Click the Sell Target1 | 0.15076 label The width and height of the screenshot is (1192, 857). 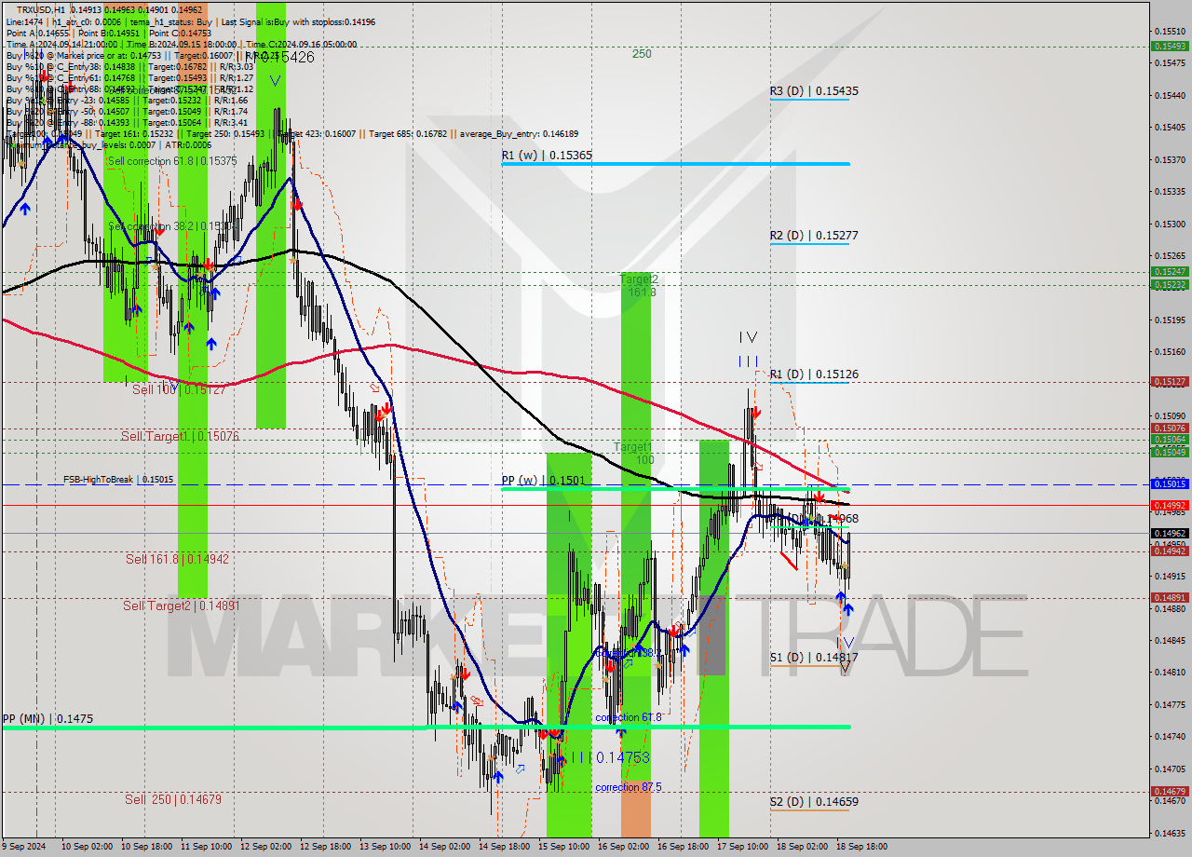181,436
